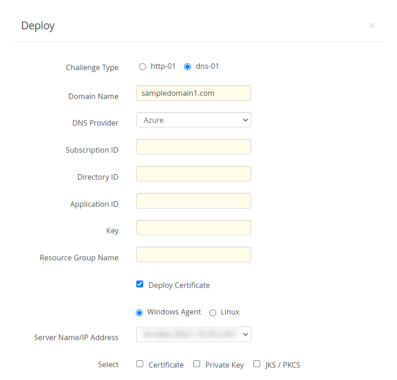Click the Application ID field
Viewport: 397px width, 380px height.
tap(193, 201)
